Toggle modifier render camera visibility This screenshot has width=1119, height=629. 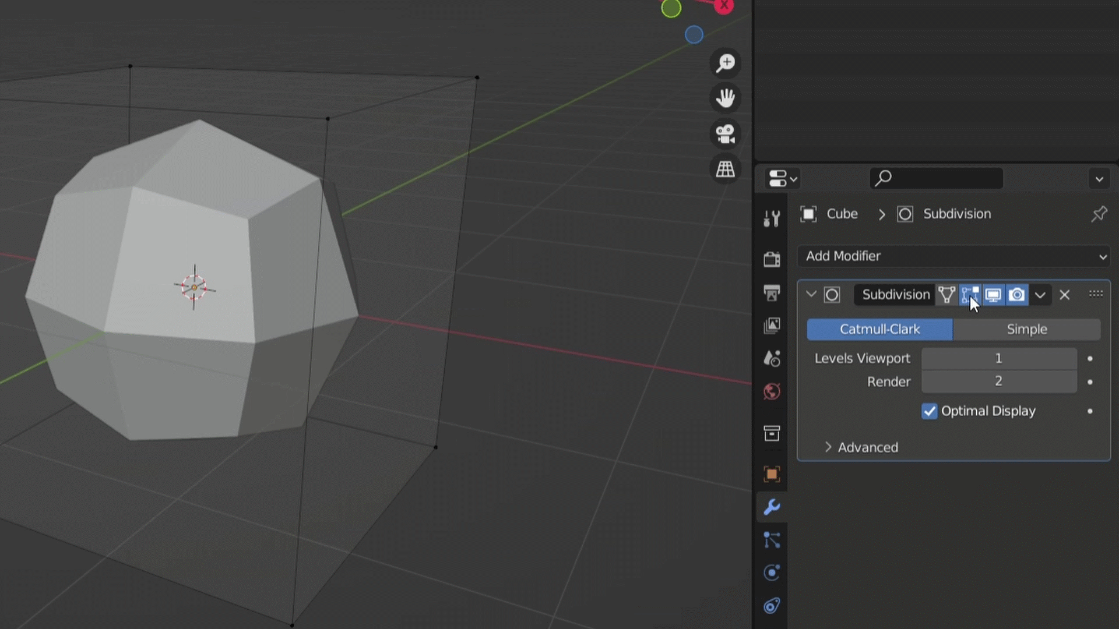click(1017, 295)
